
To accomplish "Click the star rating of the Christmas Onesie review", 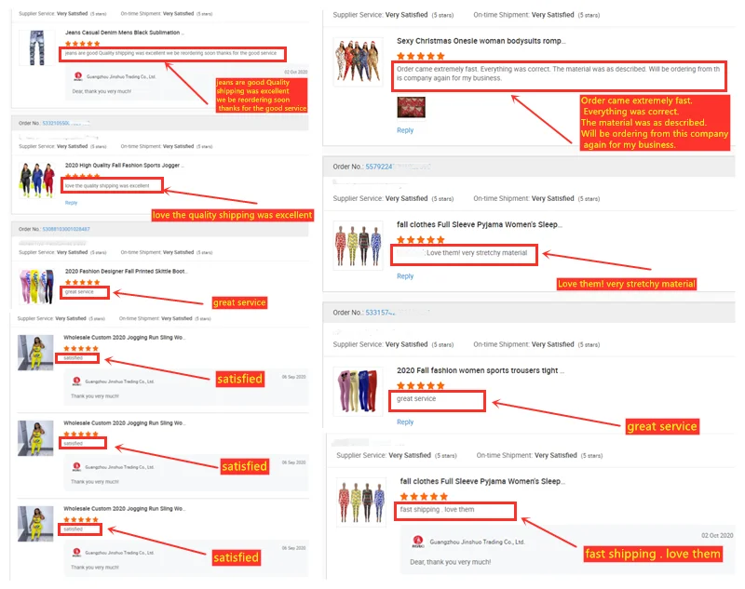I will click(421, 56).
